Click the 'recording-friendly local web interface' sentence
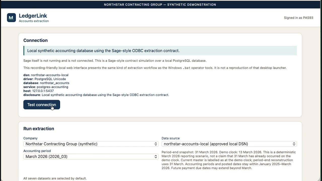Screen dimensions: 322x181 click(x=155, y=68)
